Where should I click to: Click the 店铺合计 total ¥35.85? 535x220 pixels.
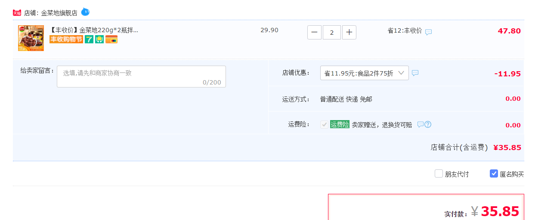pos(507,148)
